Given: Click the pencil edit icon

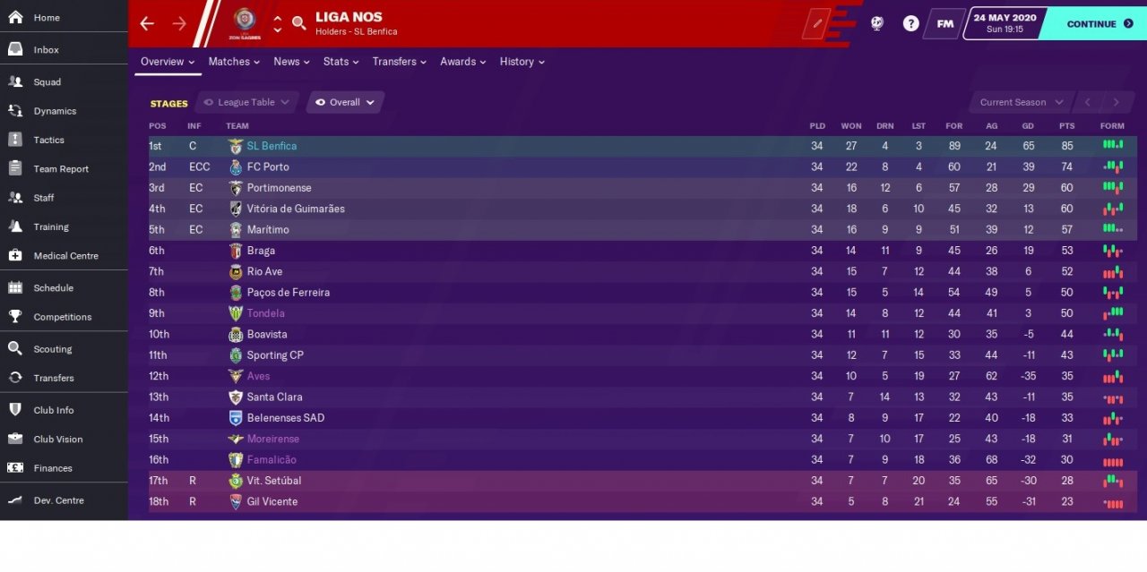Looking at the screenshot, I should pos(817,24).
